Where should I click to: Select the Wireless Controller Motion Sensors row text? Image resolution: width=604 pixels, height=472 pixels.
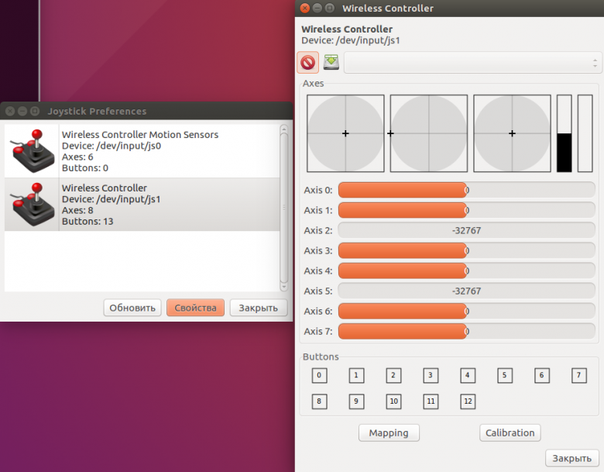[x=140, y=151]
